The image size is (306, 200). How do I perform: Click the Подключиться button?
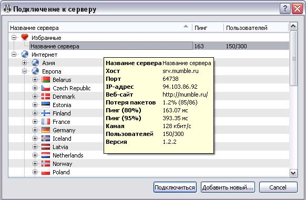coord(175,187)
